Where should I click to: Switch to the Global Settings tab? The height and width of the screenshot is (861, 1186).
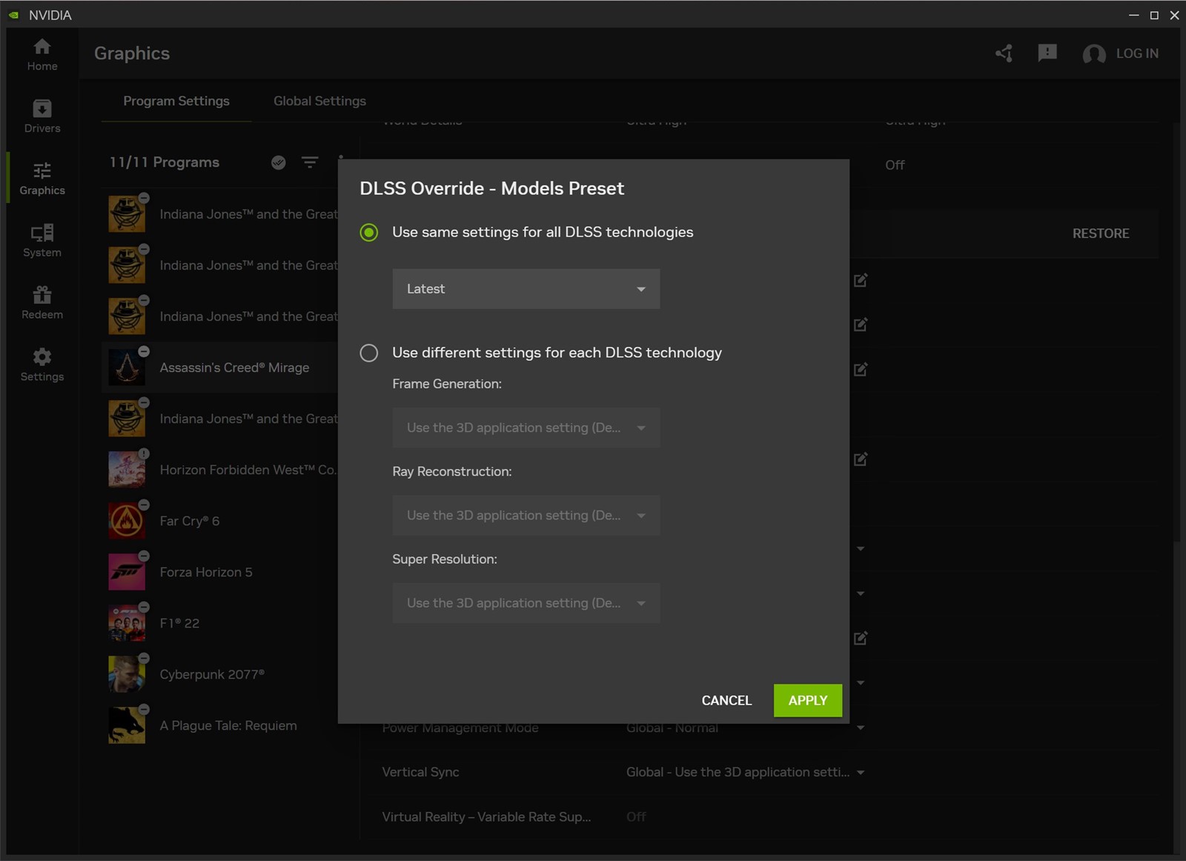(319, 101)
